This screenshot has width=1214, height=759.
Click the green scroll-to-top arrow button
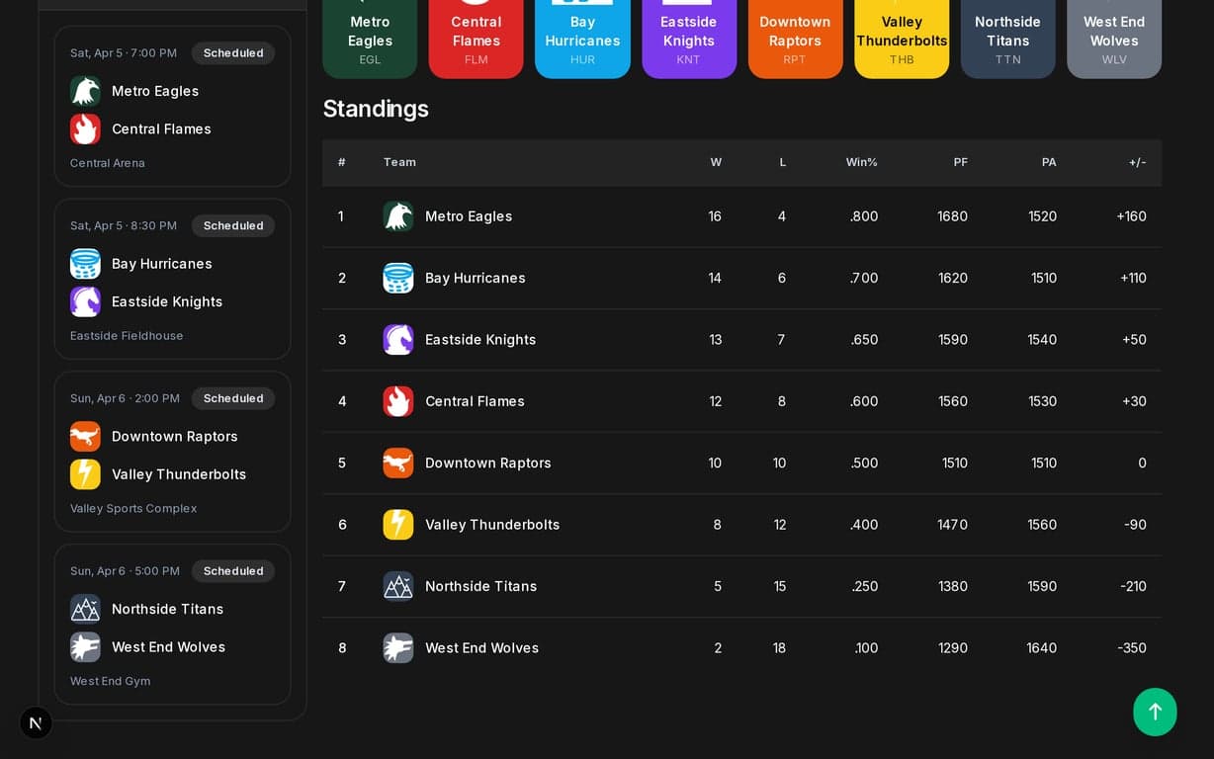(1155, 712)
